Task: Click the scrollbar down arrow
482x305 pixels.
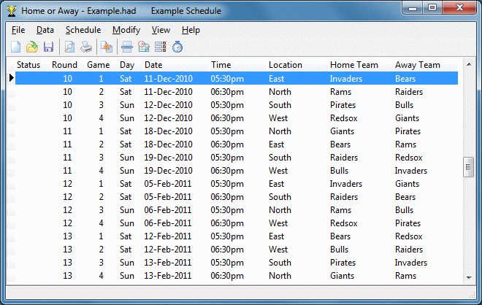Action: tap(469, 278)
